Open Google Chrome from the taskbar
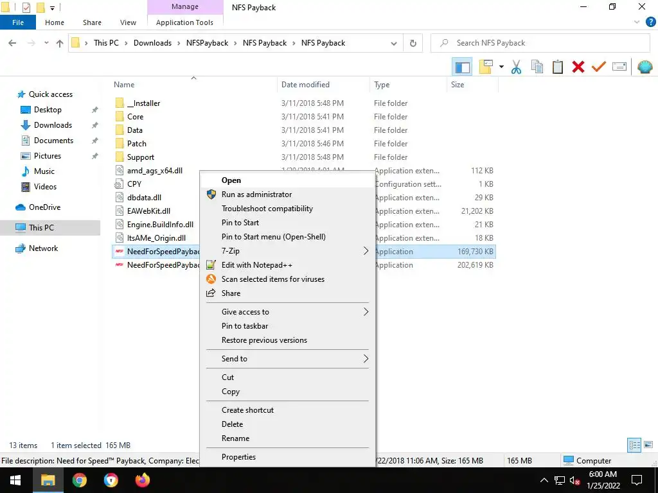The image size is (658, 493). 79,480
